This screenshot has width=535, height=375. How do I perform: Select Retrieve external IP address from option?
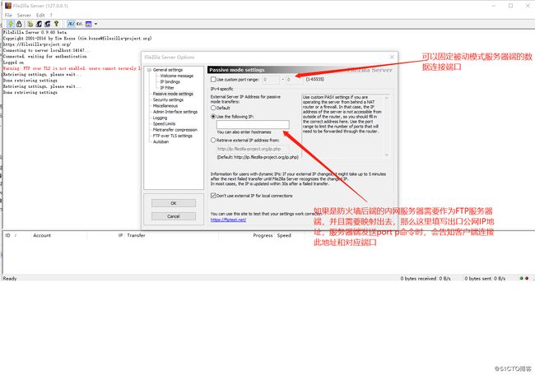pyautogui.click(x=213, y=140)
